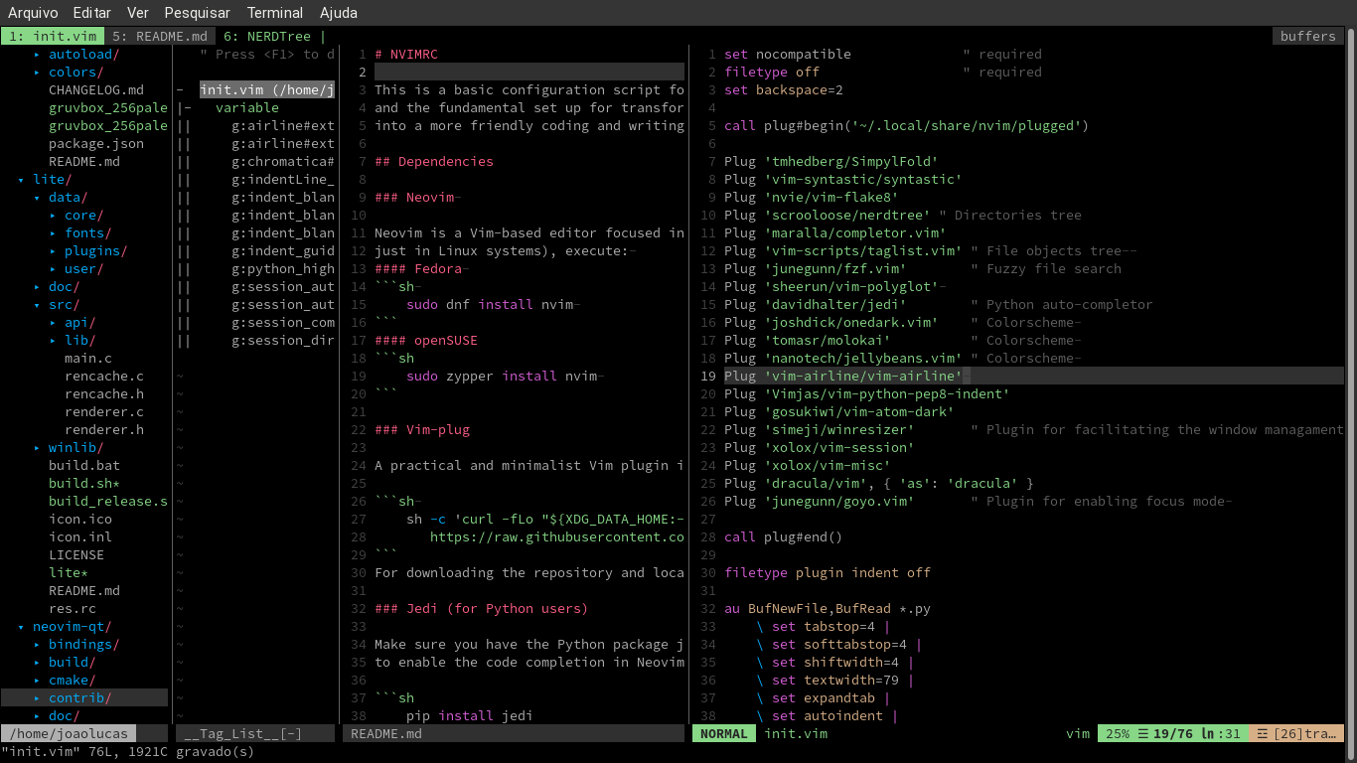
Task: Expand the colors folder arrow
Action: pyautogui.click(x=37, y=72)
